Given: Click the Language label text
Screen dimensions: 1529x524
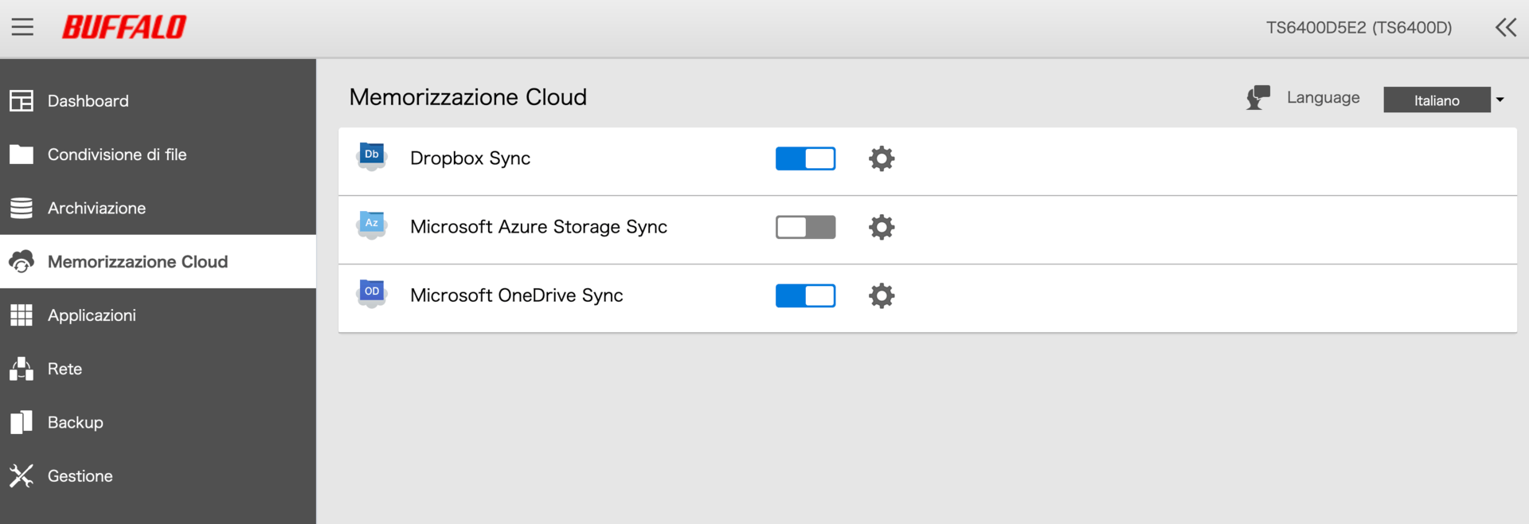Looking at the screenshot, I should [x=1323, y=98].
